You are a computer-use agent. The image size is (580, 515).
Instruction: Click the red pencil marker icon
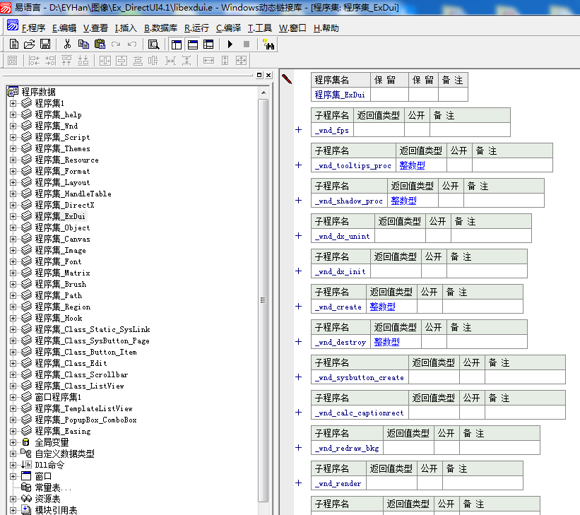[x=287, y=79]
